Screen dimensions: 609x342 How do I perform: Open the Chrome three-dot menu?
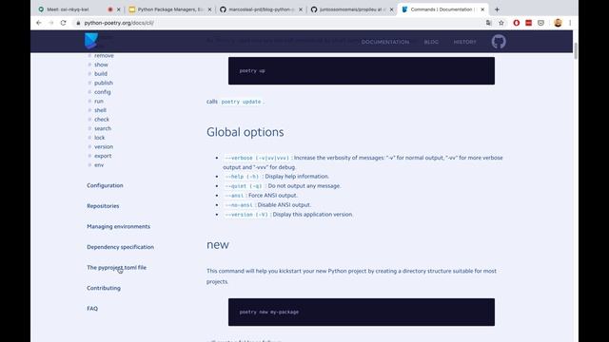[570, 23]
